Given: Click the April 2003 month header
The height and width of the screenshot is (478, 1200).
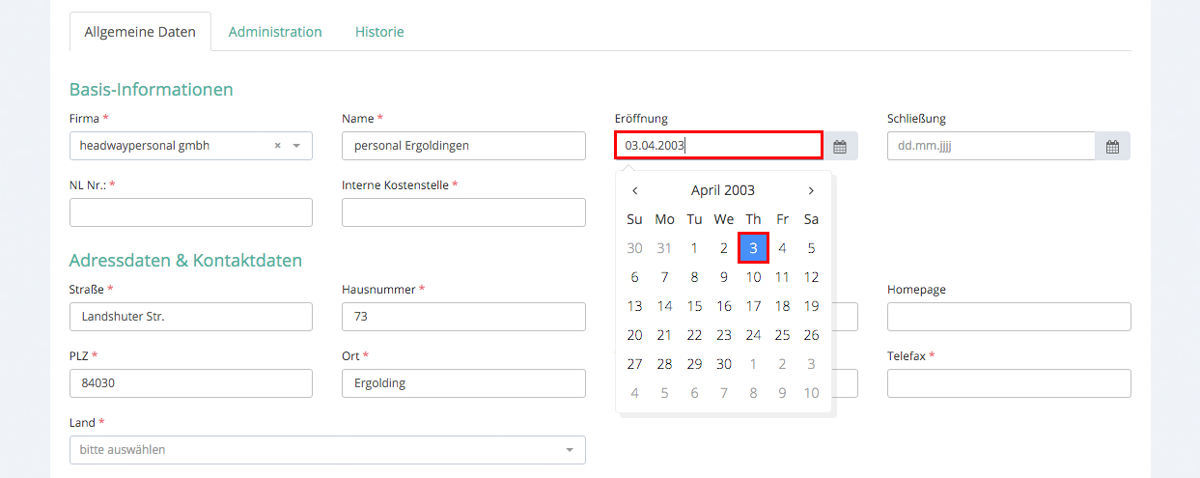Looking at the screenshot, I should 722,190.
